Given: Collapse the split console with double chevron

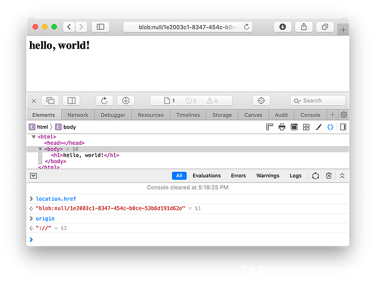Looking at the screenshot, I should [x=342, y=176].
